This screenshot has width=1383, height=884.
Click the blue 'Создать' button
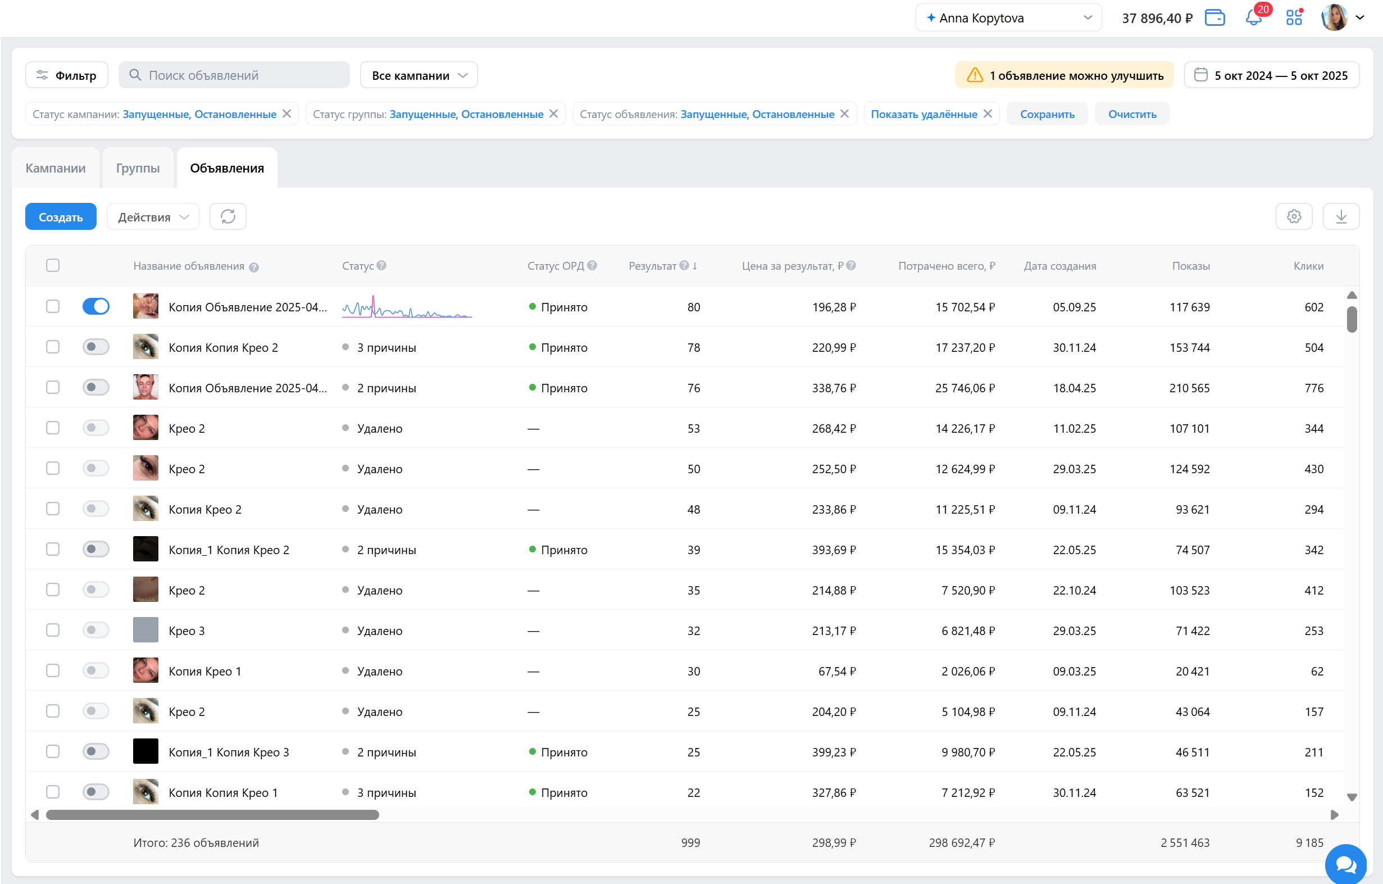tap(61, 217)
